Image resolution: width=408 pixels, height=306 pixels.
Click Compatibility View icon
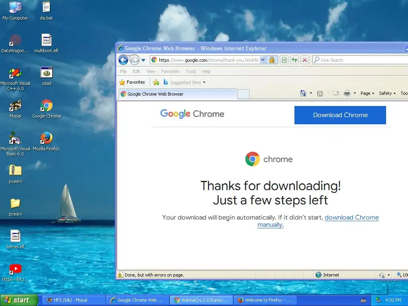(x=284, y=60)
